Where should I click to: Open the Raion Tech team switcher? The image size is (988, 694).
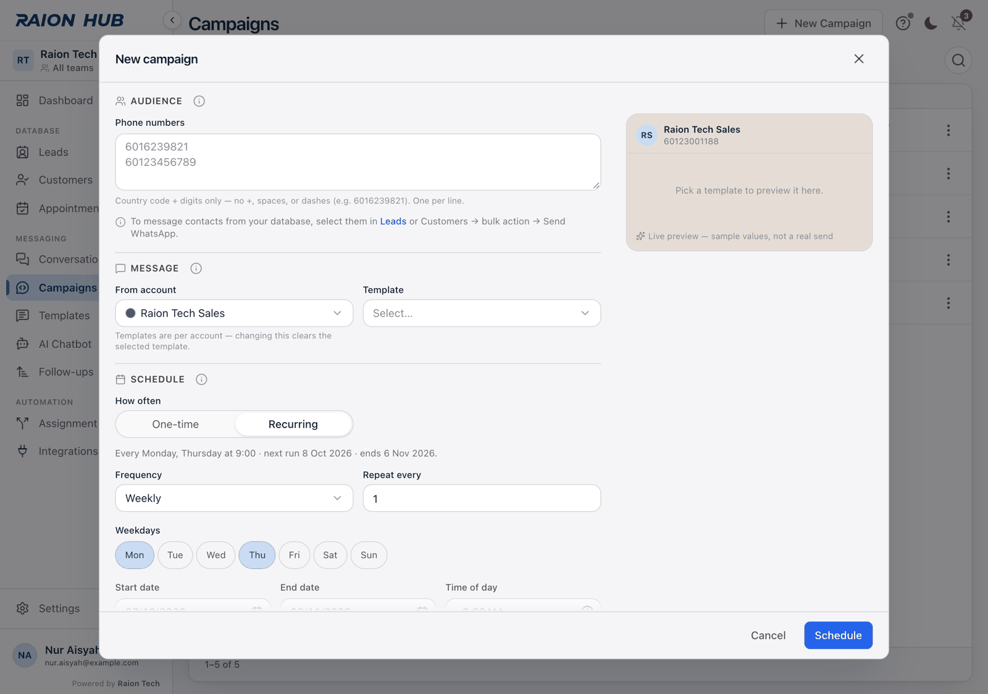coord(54,60)
